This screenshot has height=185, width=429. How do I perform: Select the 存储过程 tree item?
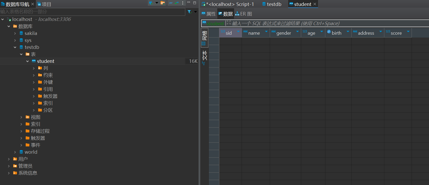tap(40, 131)
